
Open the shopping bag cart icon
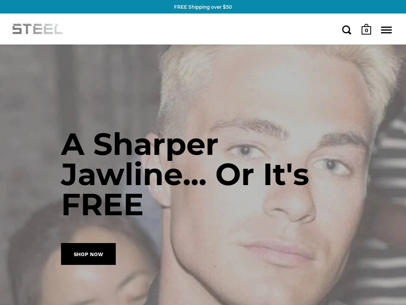coord(366,29)
